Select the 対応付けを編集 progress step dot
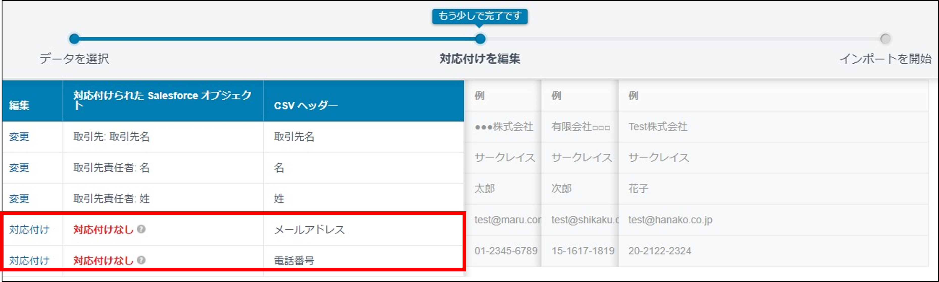The width and height of the screenshot is (939, 282). click(480, 39)
